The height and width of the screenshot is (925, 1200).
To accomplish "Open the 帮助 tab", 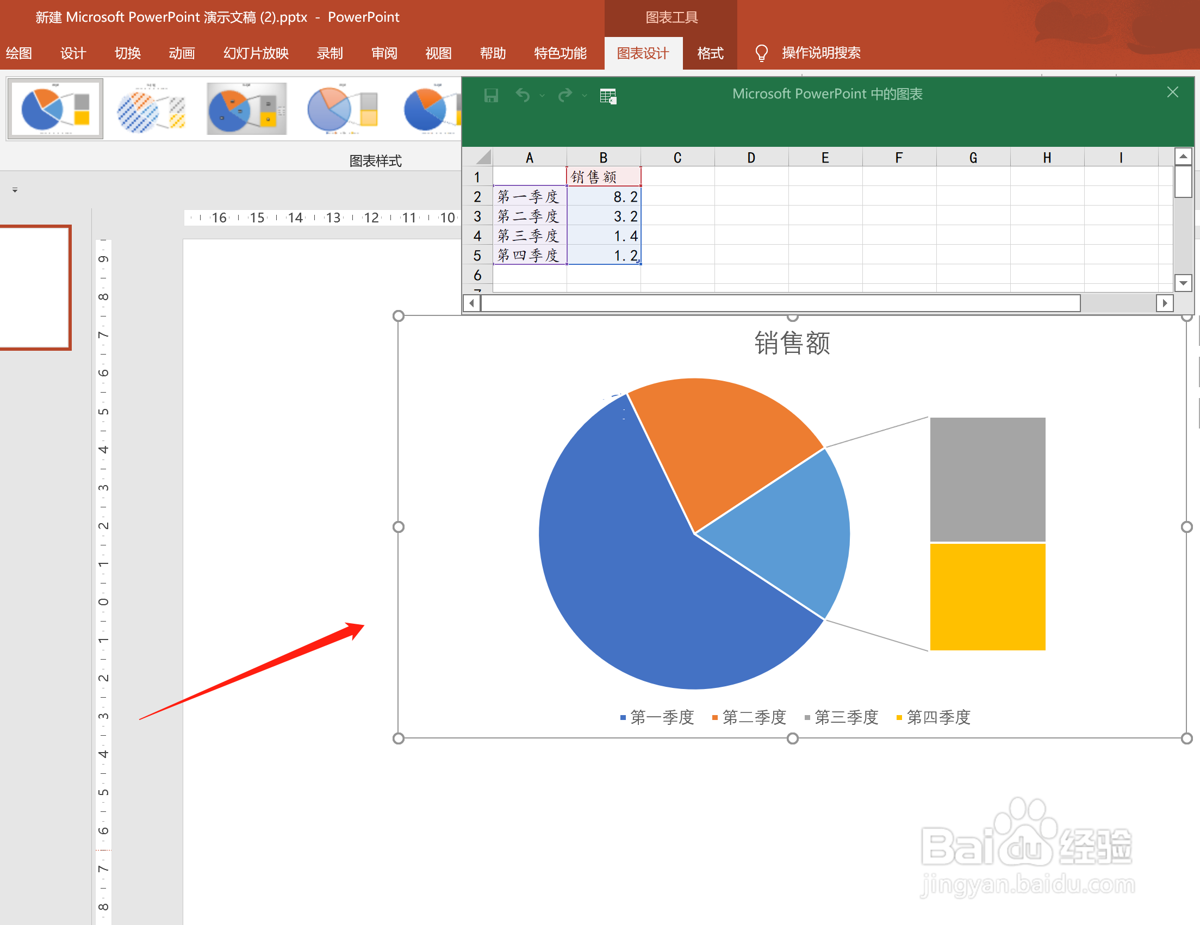I will tap(493, 53).
